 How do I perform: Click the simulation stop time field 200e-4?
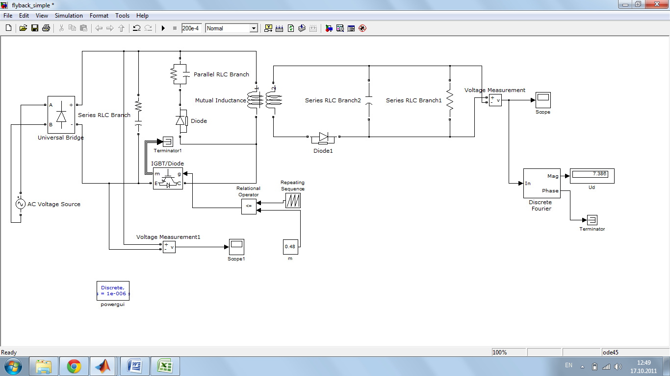pos(191,28)
